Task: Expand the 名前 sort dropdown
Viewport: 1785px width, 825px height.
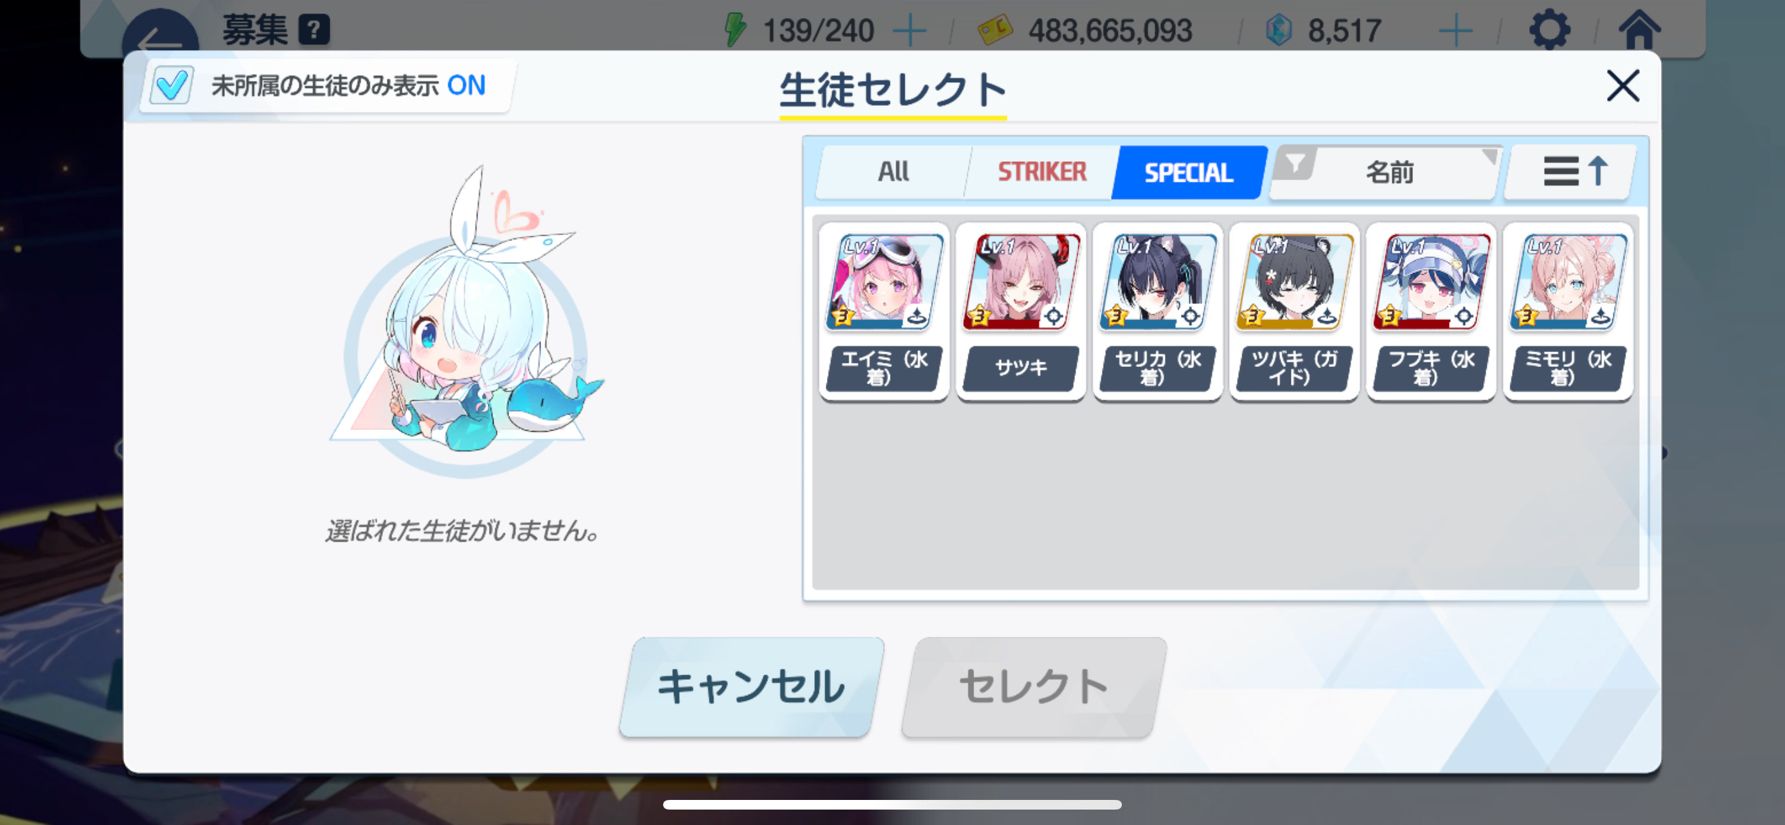Action: click(1386, 172)
